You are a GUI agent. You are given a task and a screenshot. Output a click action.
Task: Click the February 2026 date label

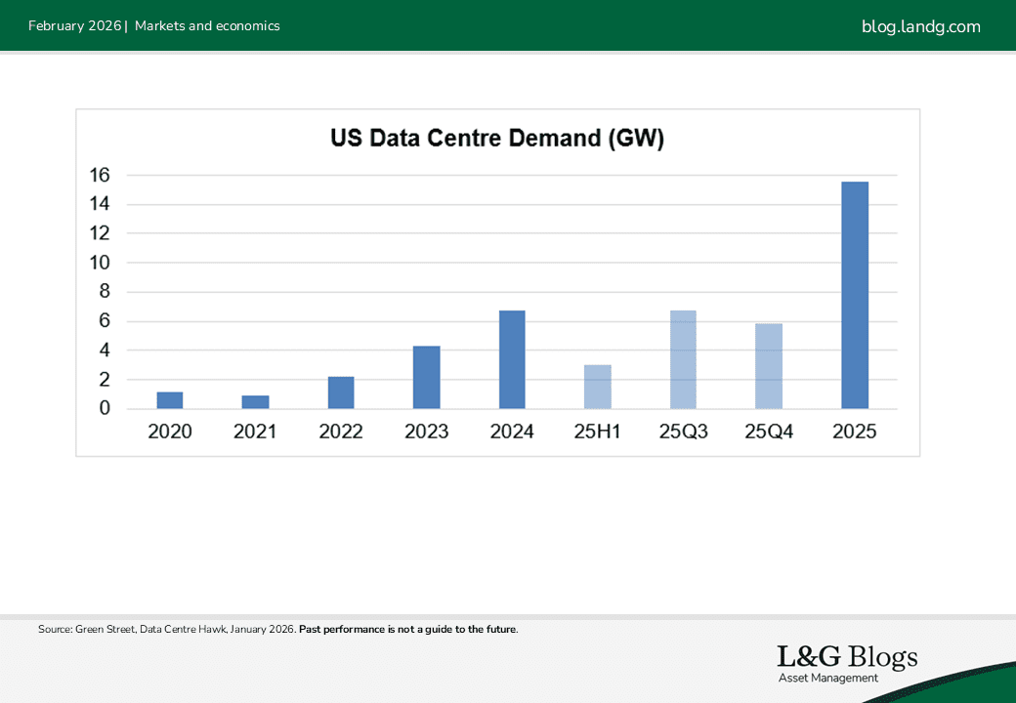click(x=74, y=26)
